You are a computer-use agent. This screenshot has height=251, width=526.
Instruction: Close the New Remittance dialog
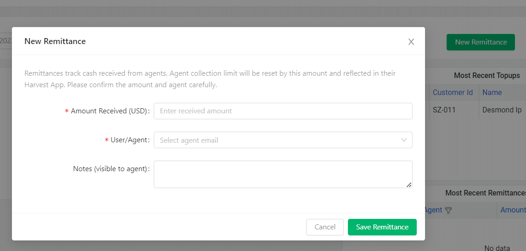tap(411, 42)
